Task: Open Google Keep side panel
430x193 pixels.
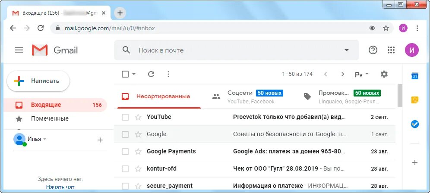Action: (415, 100)
